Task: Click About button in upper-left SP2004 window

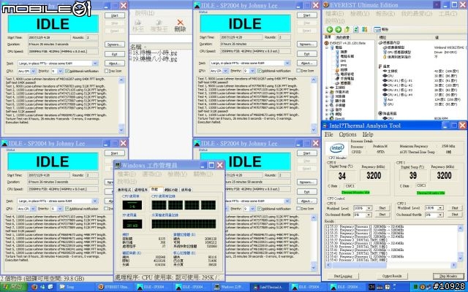Action: pyautogui.click(x=114, y=64)
